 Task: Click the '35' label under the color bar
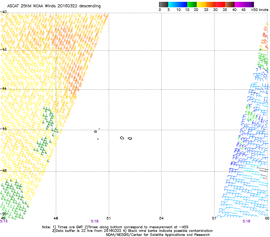click(x=225, y=10)
